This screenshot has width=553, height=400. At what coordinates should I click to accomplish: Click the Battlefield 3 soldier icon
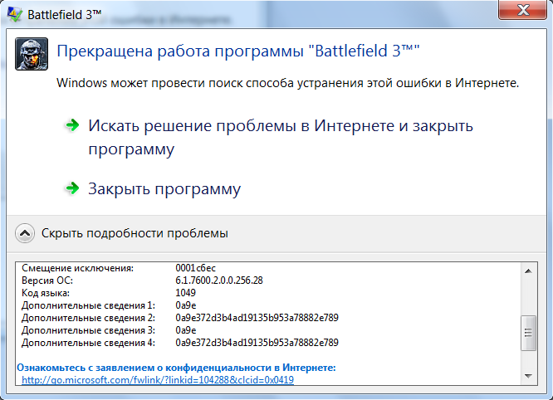pyautogui.click(x=32, y=54)
